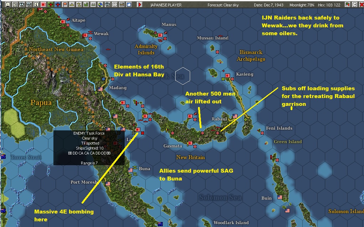364x227 pixels.
Task: Select the Japanese base flag on Manus
Action: coord(160,35)
